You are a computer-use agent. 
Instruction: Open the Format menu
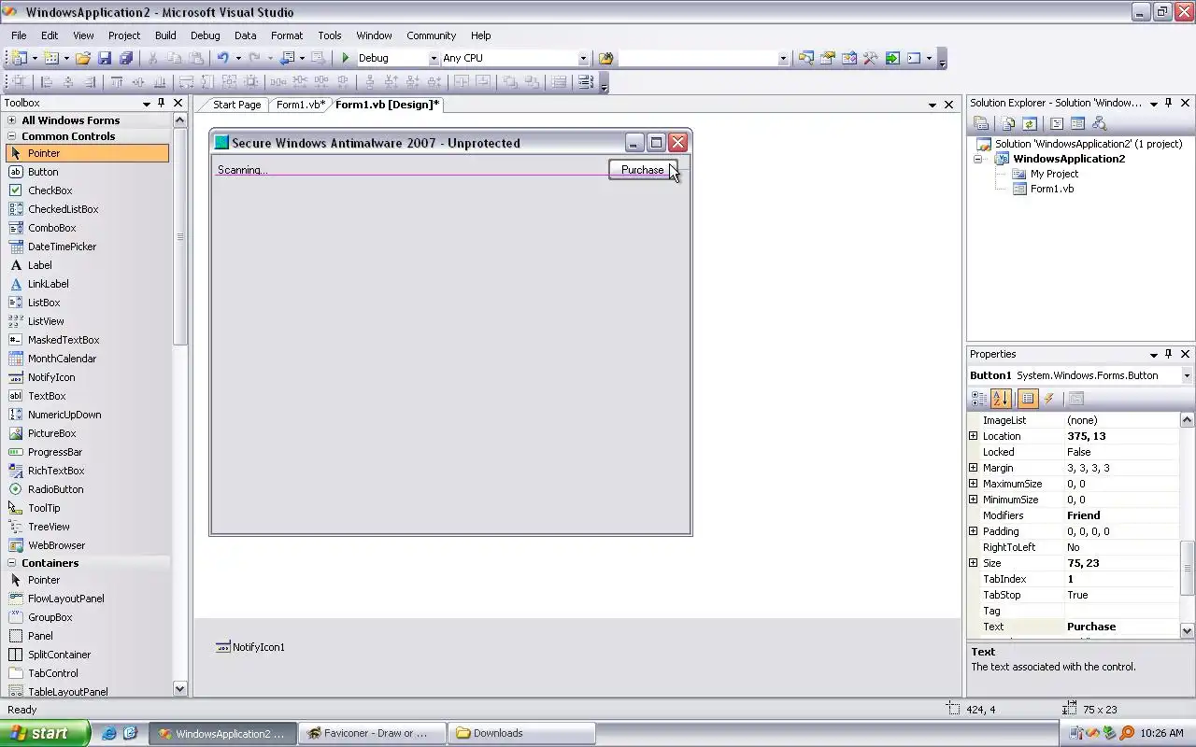pos(287,35)
